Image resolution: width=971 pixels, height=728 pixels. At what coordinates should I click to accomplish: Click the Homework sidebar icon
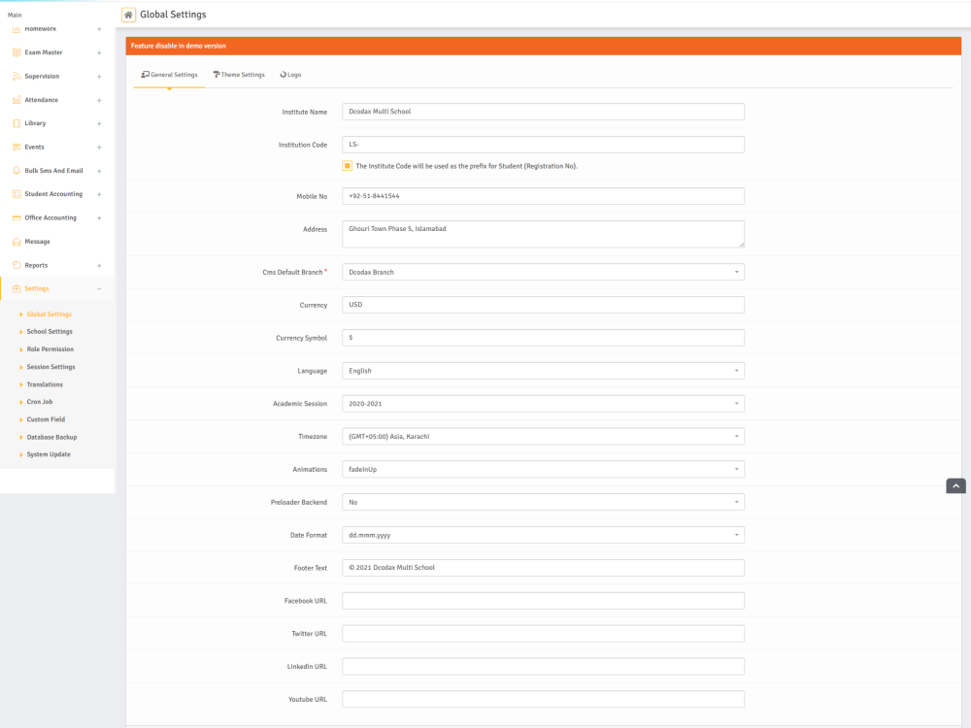[17, 29]
